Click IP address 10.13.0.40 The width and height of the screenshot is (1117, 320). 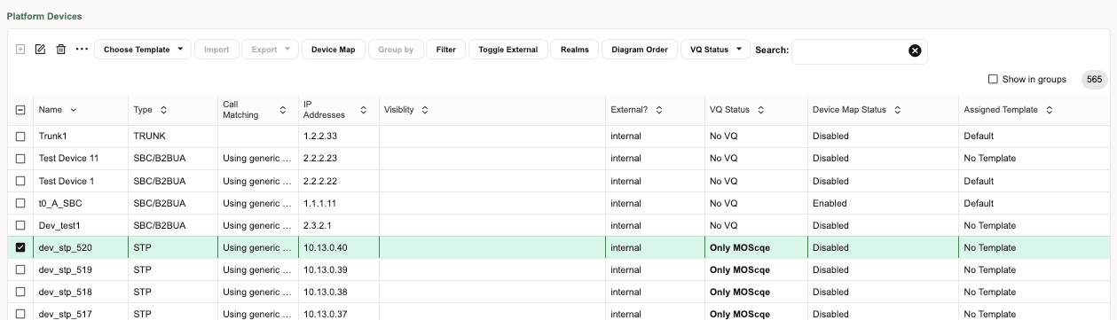coord(326,248)
